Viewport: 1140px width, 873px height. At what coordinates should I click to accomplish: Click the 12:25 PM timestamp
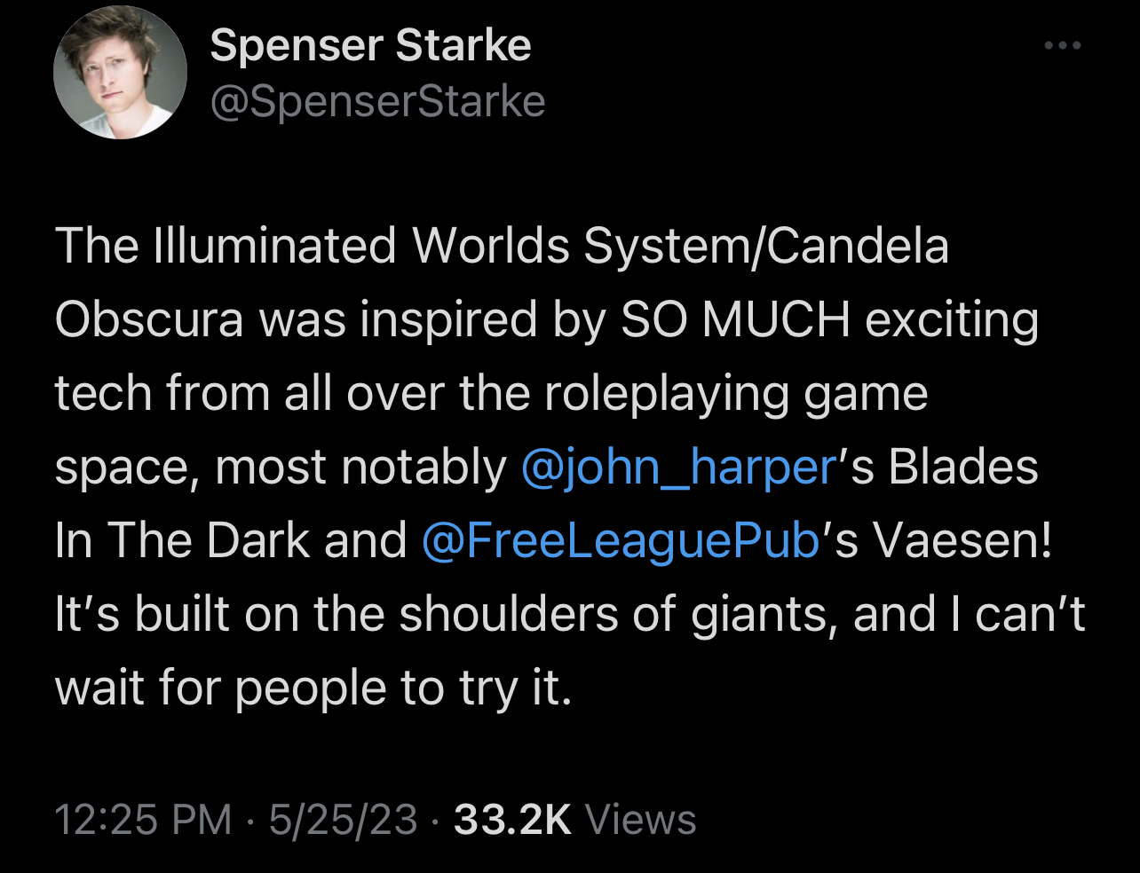(143, 819)
